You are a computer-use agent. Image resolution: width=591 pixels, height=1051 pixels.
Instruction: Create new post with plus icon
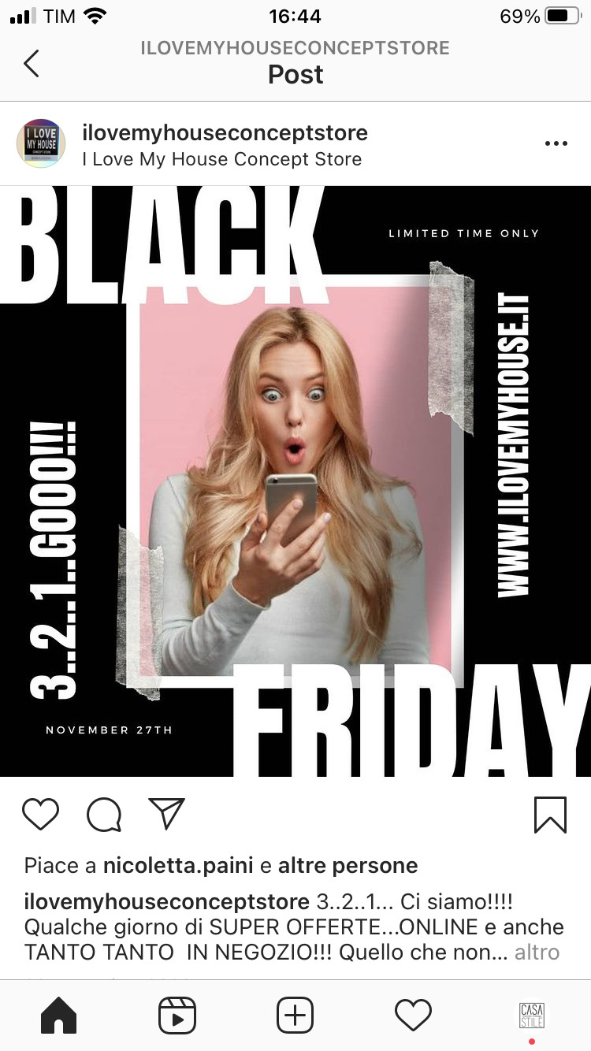pos(295,1015)
